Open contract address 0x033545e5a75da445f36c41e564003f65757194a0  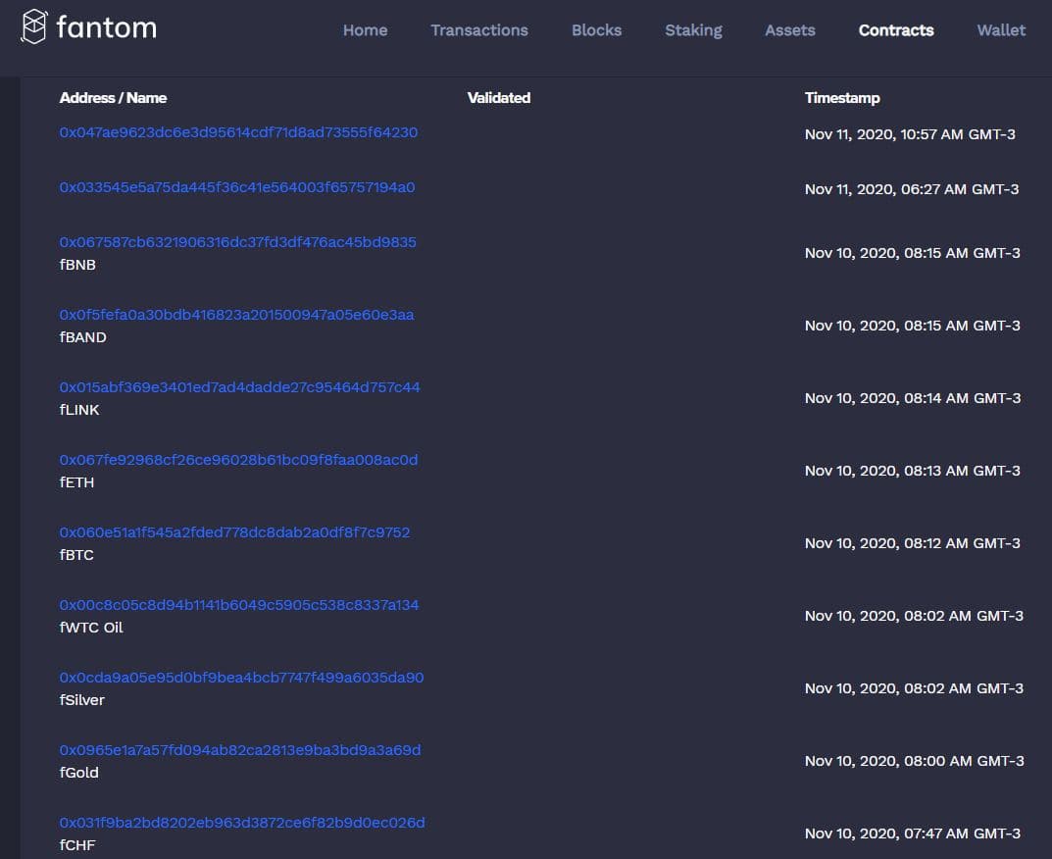click(237, 187)
